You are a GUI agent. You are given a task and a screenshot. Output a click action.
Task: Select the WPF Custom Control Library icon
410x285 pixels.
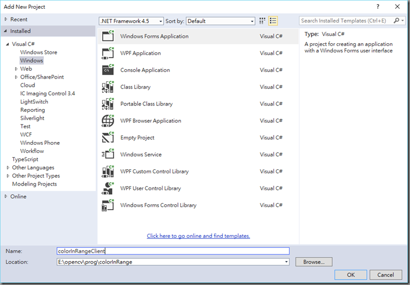[x=108, y=171]
